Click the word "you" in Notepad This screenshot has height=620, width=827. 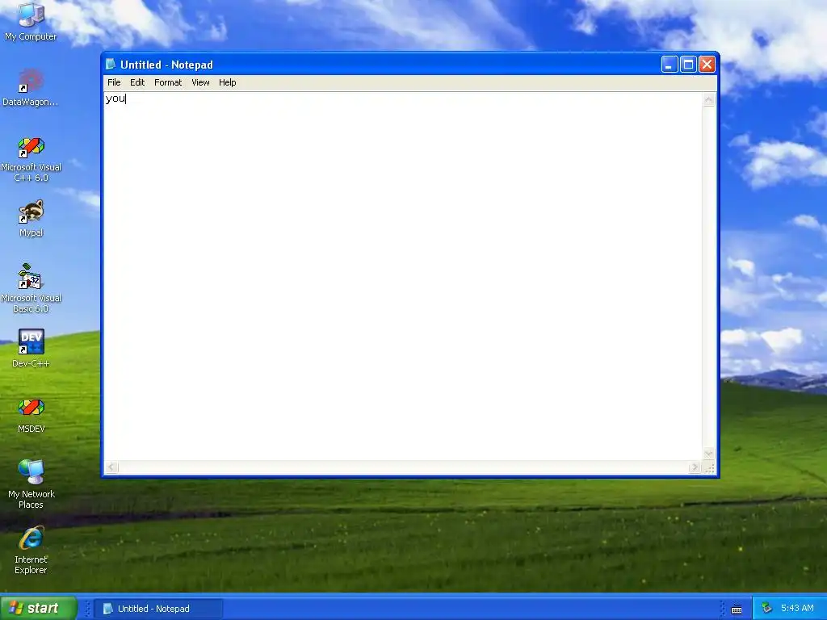coord(115,98)
